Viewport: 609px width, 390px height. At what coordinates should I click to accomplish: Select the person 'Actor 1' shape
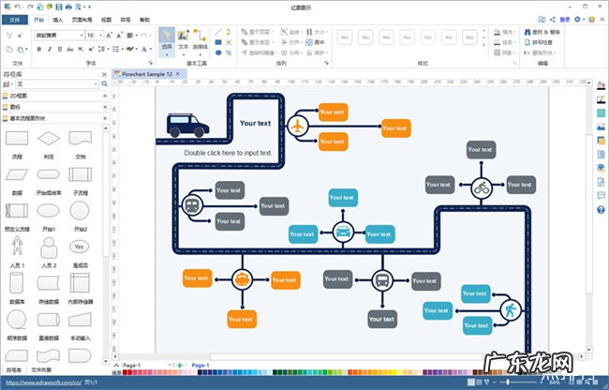[17, 247]
